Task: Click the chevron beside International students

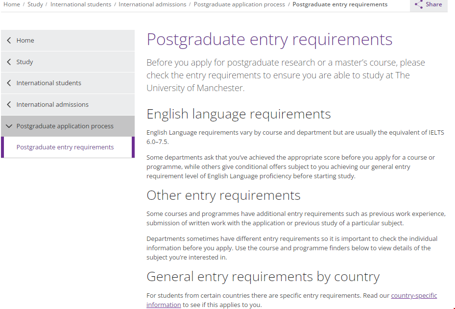Action: [9, 83]
